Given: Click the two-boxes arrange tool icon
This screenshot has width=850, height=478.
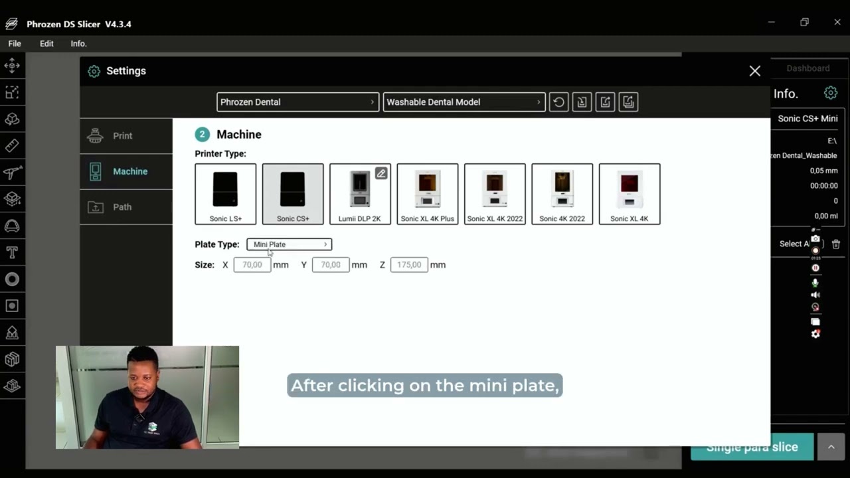Looking at the screenshot, I should [x=12, y=359].
